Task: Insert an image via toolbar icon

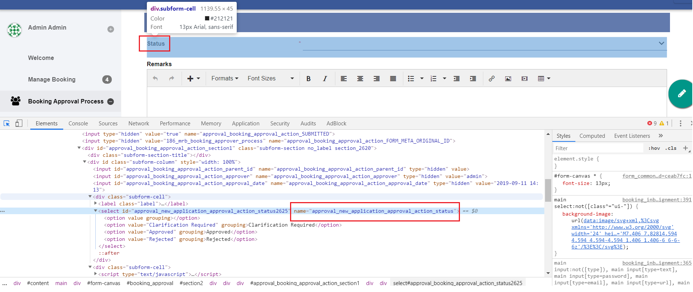Action: point(508,79)
